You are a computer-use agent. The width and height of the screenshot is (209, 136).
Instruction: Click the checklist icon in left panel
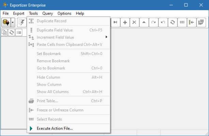(19, 32)
